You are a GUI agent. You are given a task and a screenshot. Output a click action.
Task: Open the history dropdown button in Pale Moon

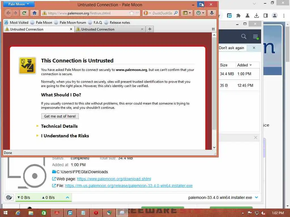click(x=200, y=13)
